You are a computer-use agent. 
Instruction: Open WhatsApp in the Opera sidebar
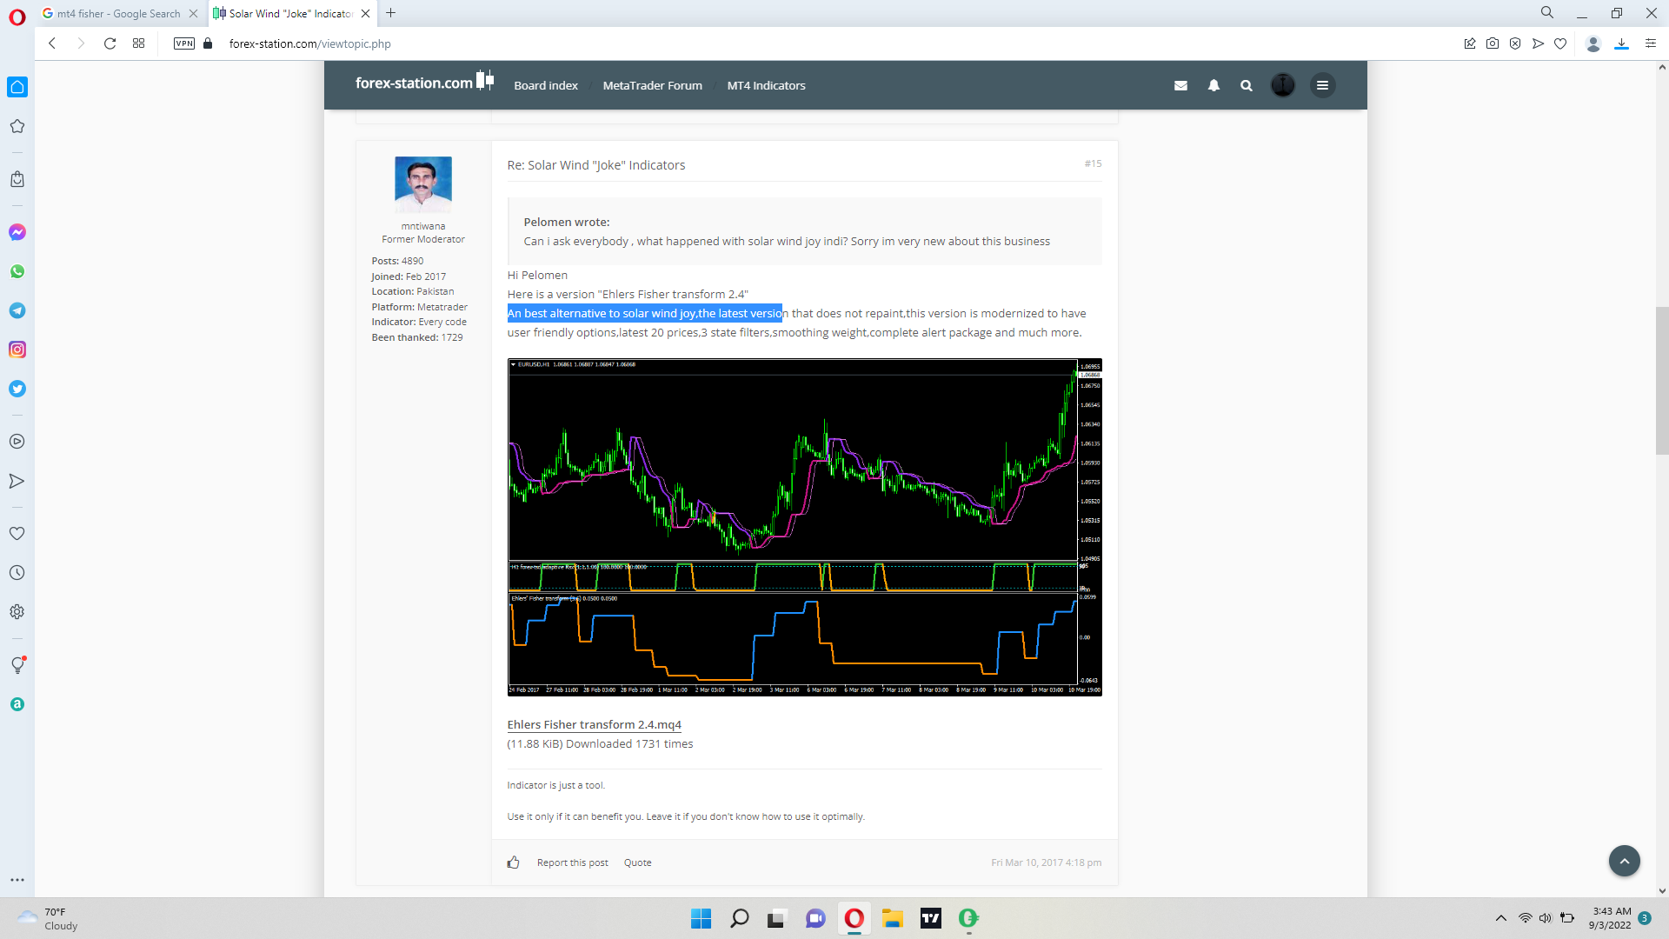tap(17, 271)
